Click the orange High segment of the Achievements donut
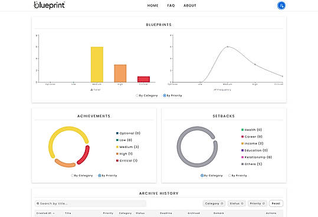 point(65,164)
